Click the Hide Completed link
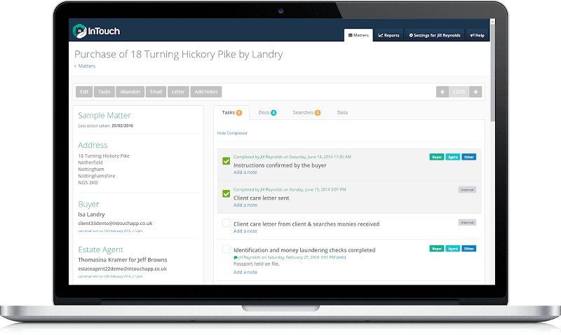 232,133
